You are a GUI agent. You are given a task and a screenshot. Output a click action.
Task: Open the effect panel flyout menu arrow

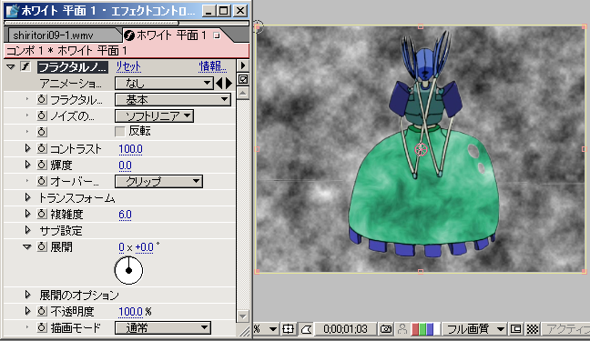tap(243, 65)
